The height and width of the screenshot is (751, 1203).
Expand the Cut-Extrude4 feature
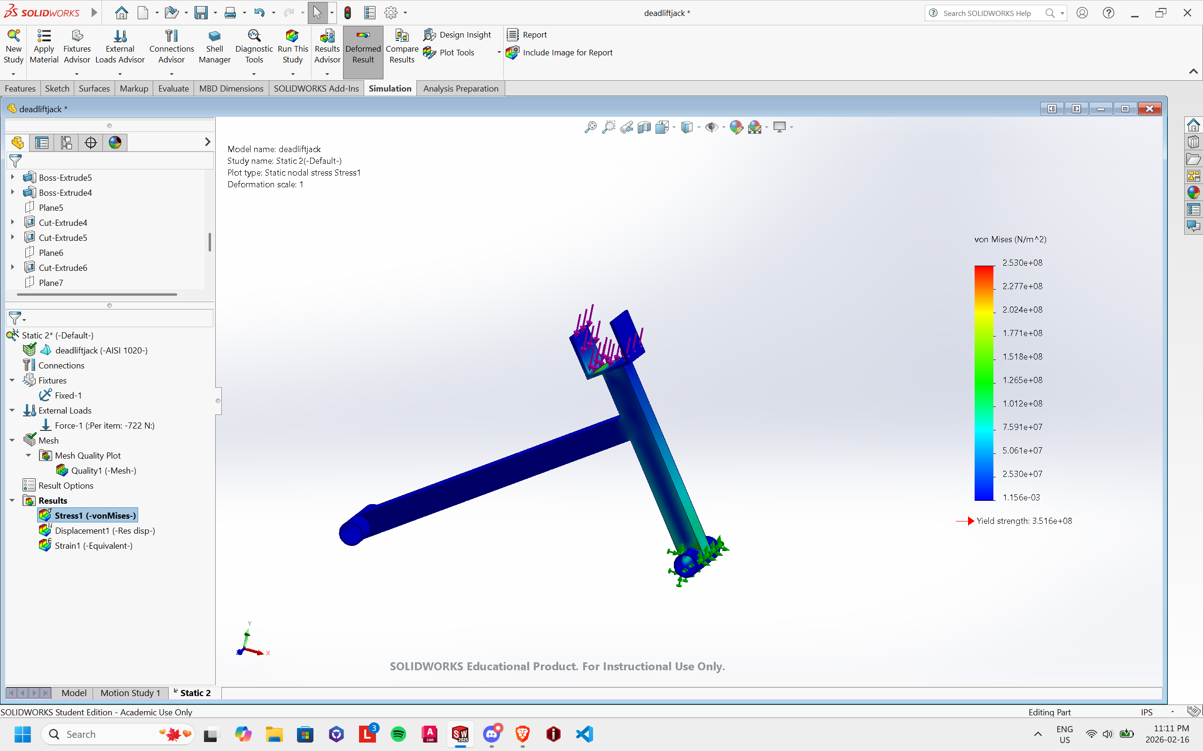13,222
